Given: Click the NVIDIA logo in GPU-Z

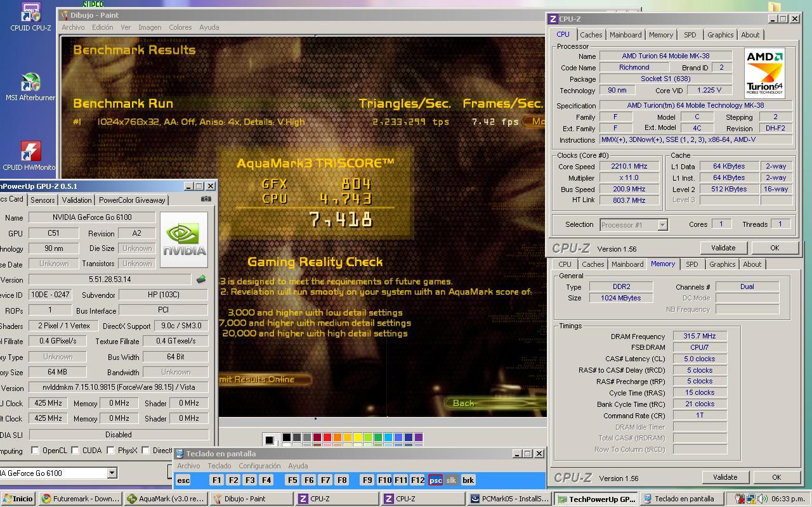Looking at the screenshot, I should [x=184, y=240].
